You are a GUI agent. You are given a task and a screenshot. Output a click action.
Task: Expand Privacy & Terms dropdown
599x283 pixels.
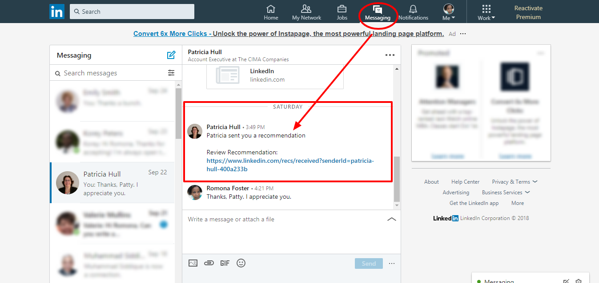515,182
